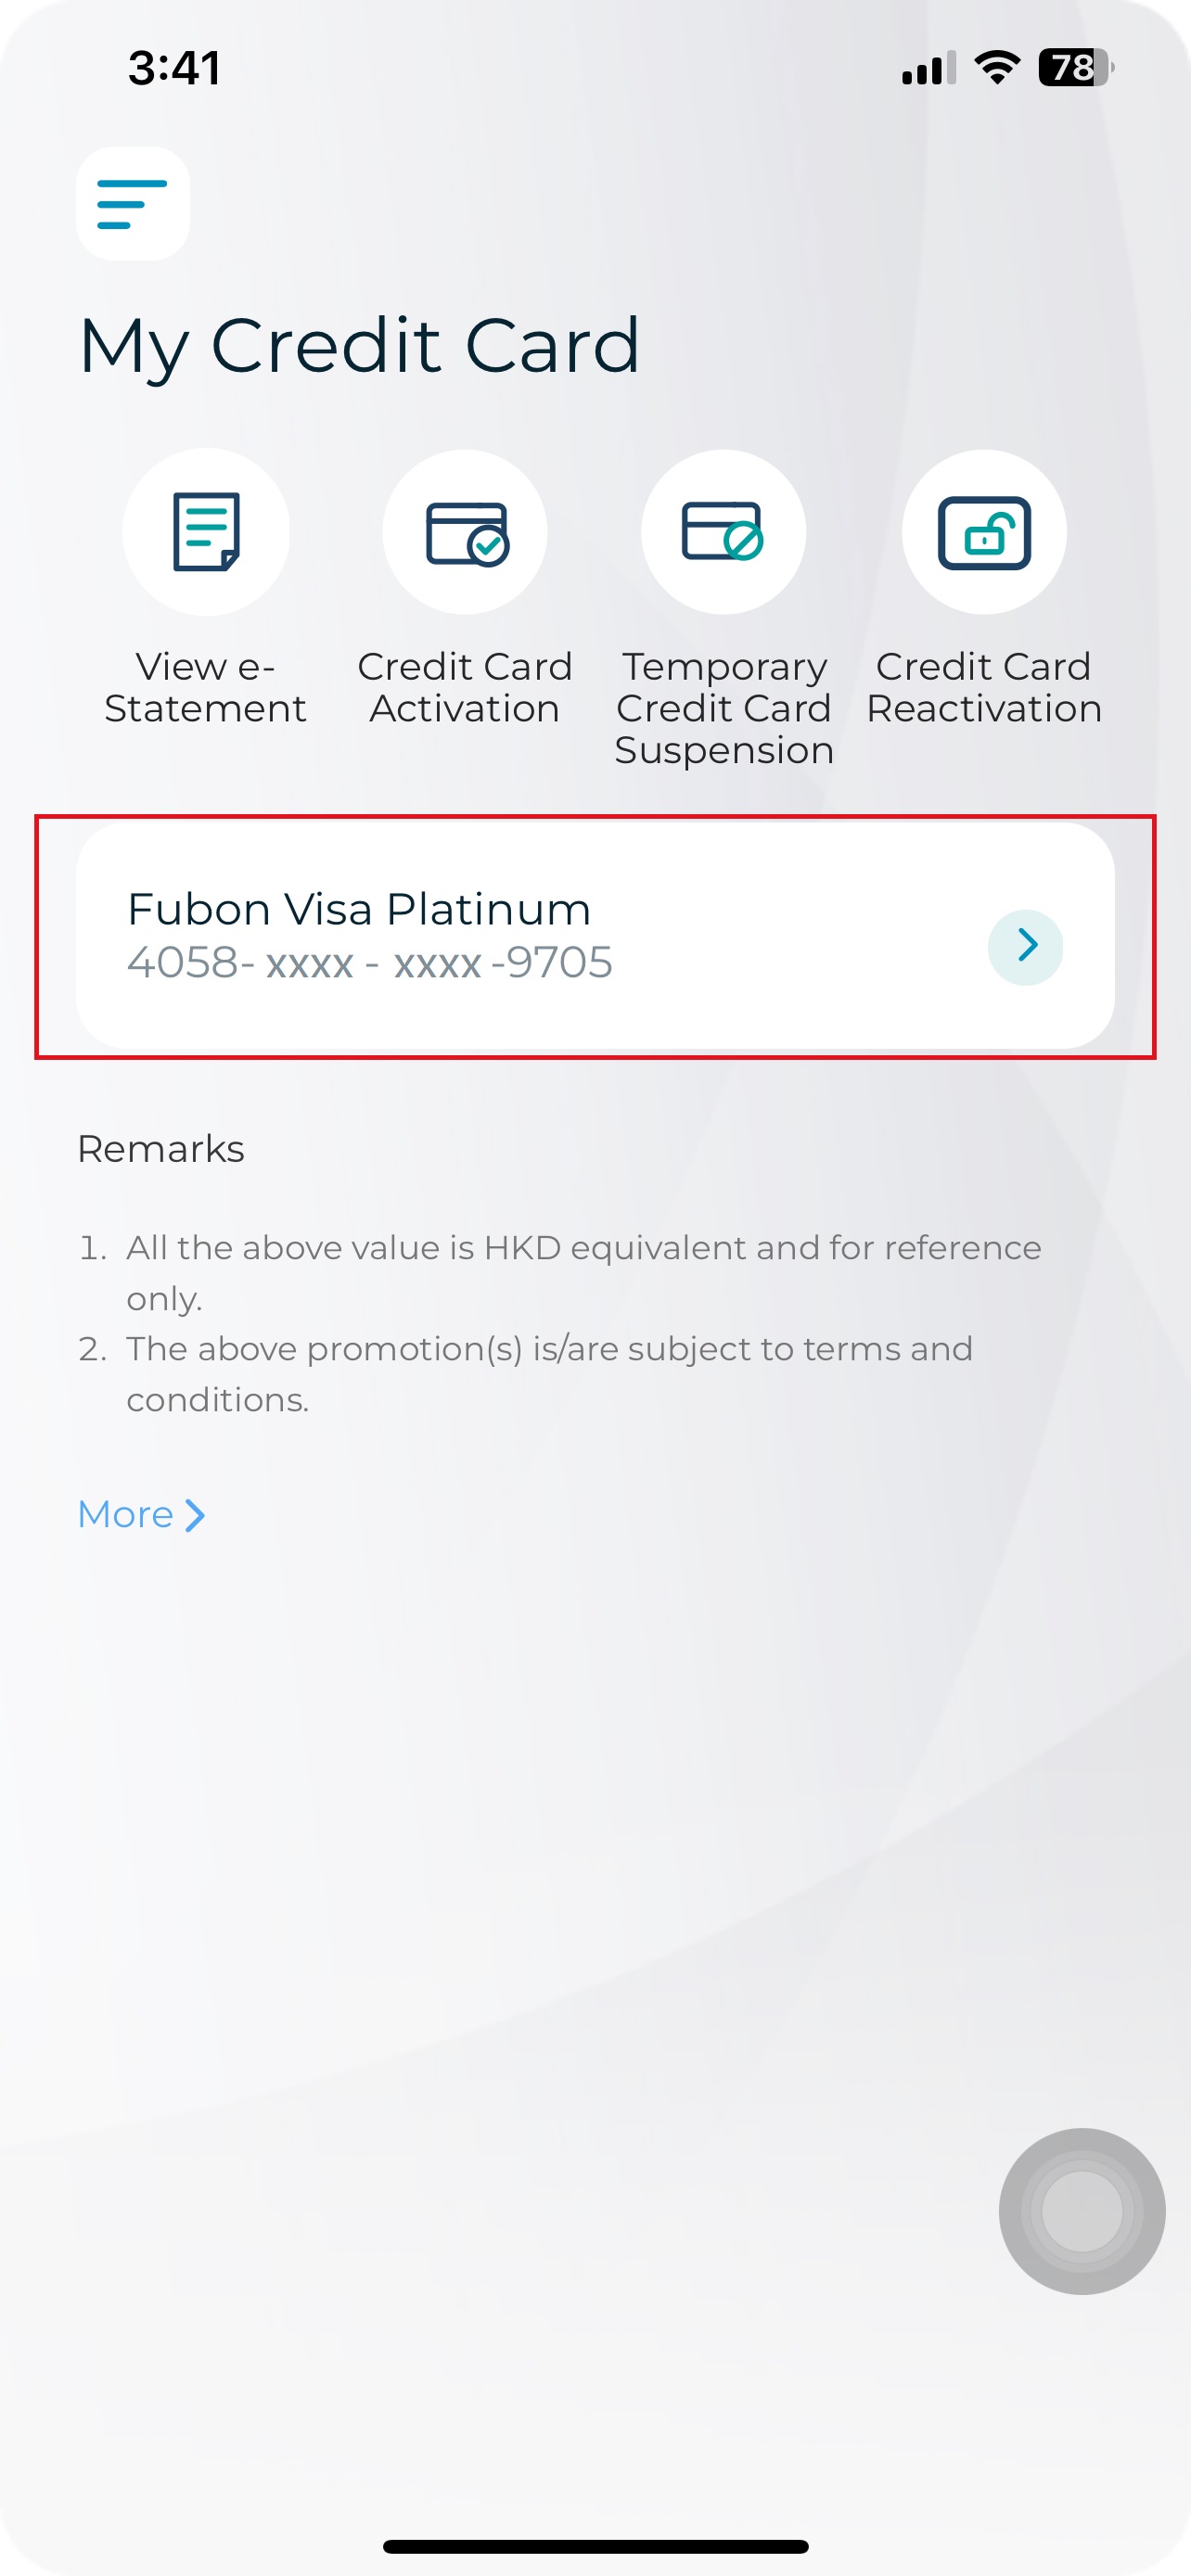Select the card-with-checkmark activation icon
This screenshot has height=2576, width=1191.
point(465,532)
